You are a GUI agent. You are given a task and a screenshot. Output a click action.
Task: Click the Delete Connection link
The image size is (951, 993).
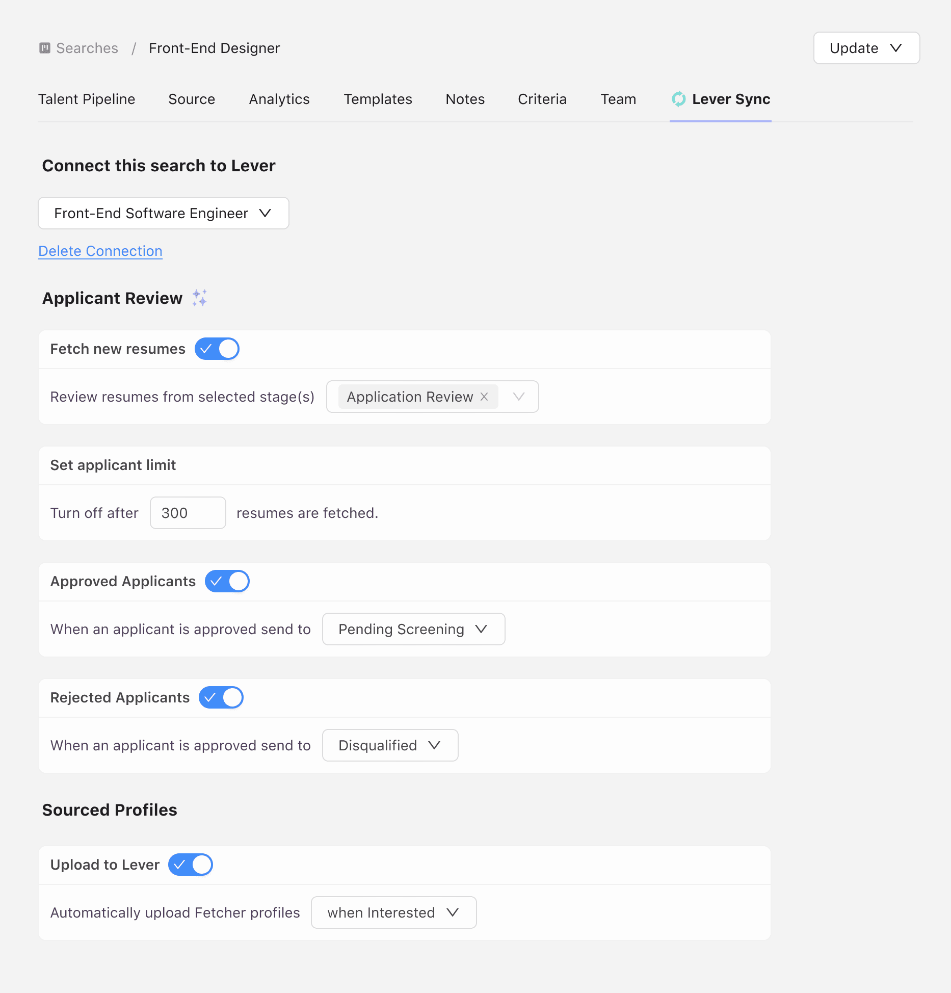pyautogui.click(x=100, y=251)
